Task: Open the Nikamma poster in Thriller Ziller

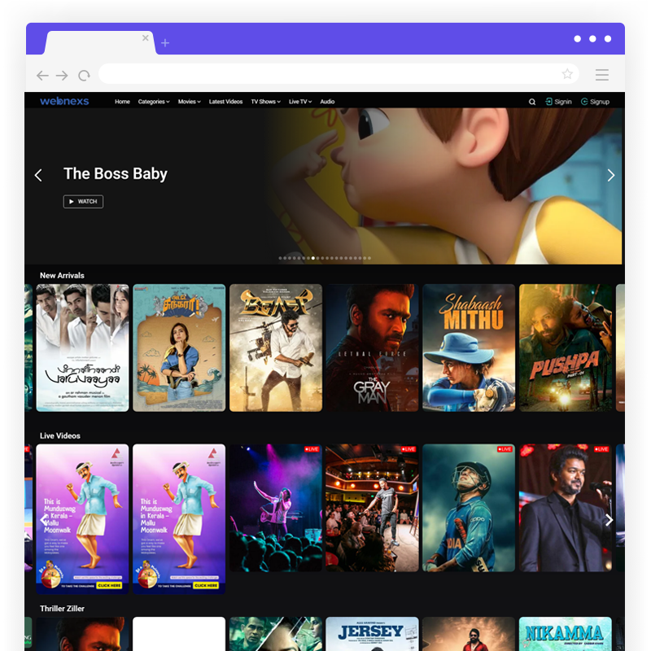Action: point(566,634)
